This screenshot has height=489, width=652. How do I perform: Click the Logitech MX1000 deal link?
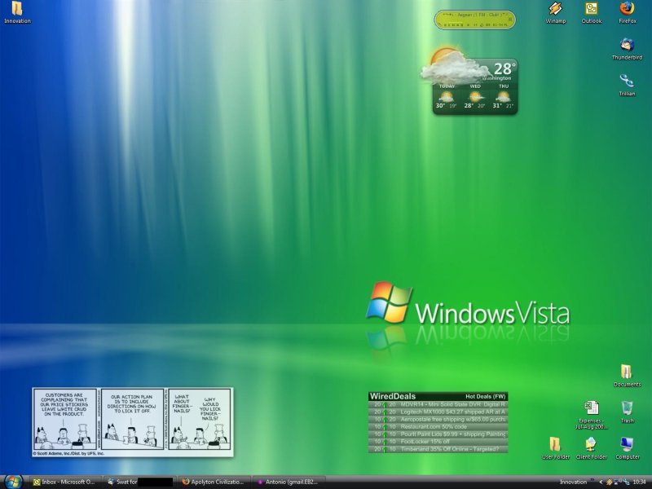452,412
